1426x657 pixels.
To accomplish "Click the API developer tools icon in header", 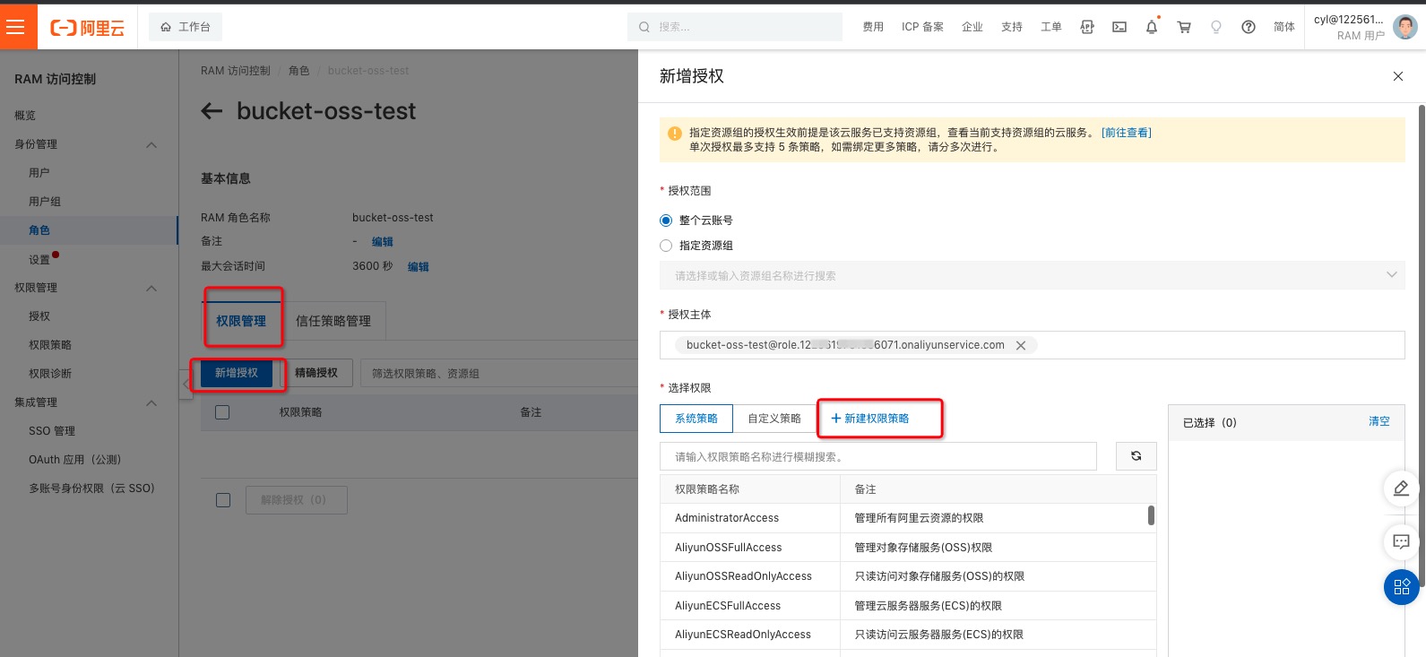I will tap(1087, 27).
